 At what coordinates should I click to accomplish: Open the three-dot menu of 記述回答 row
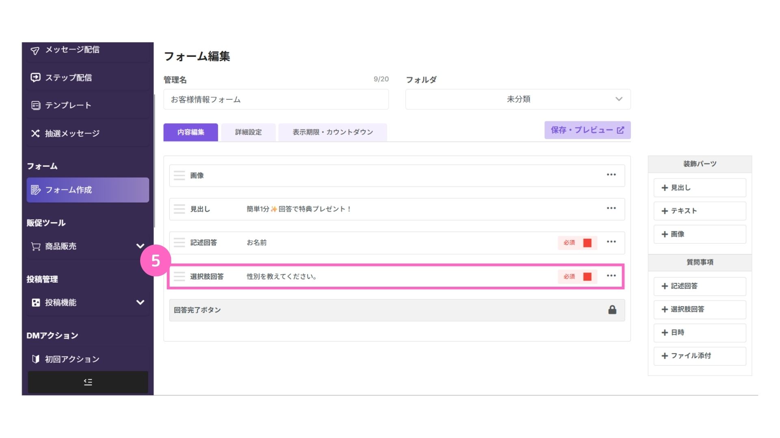click(611, 242)
